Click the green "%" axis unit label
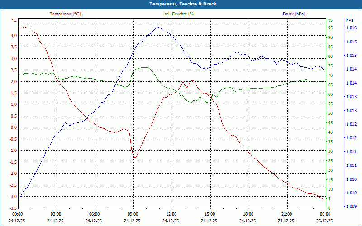 coord(330,20)
